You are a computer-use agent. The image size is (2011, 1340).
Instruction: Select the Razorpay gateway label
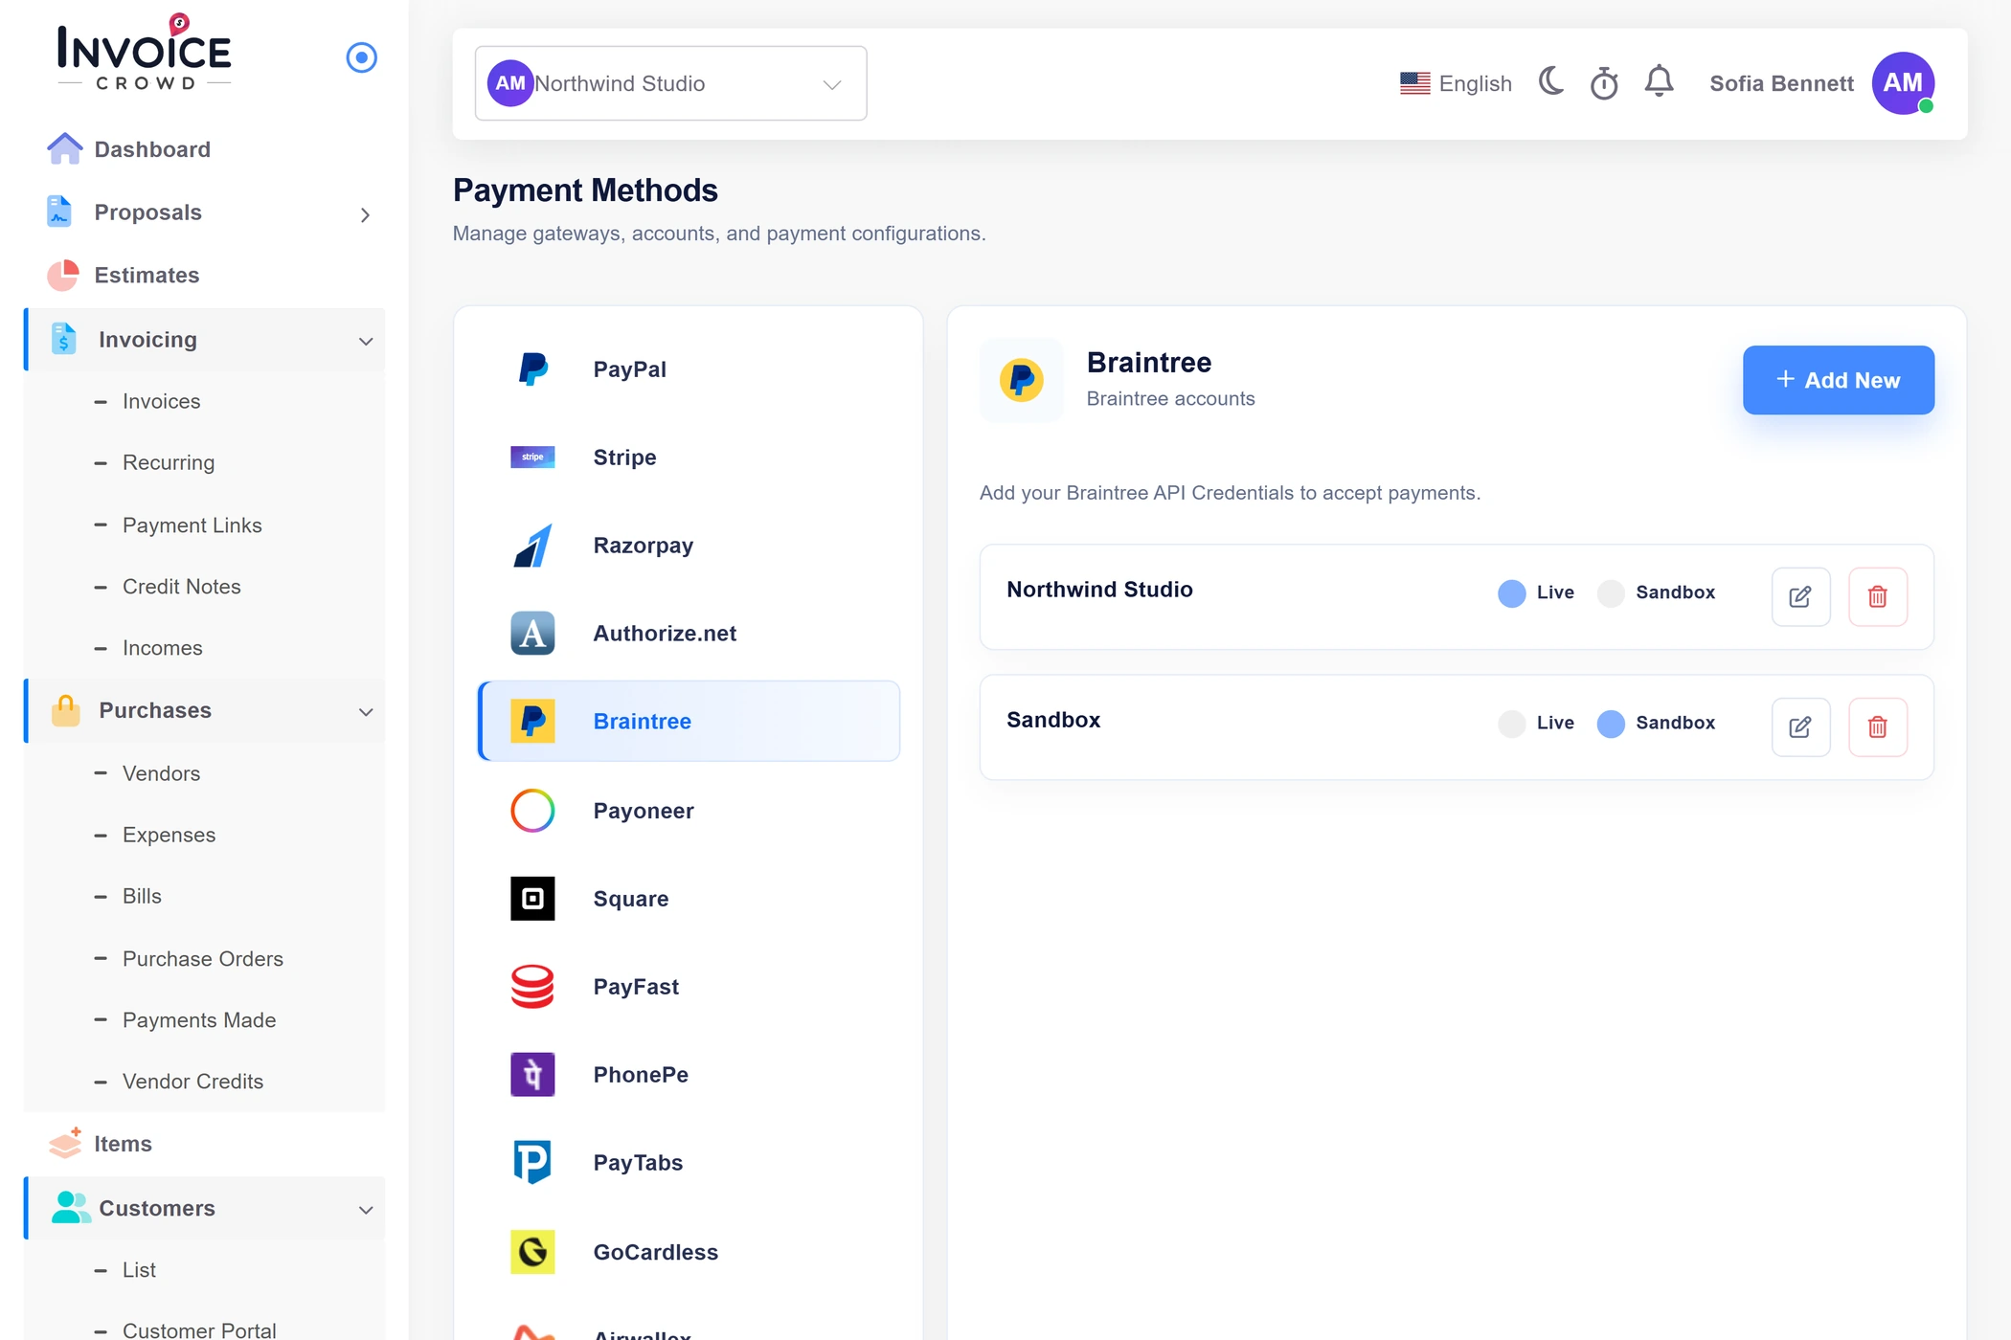pyautogui.click(x=643, y=546)
